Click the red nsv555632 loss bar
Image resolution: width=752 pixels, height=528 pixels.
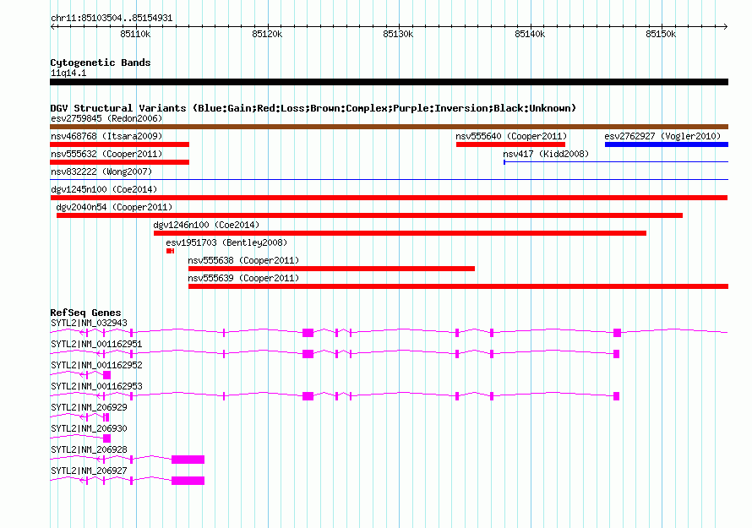pyautogui.click(x=119, y=162)
